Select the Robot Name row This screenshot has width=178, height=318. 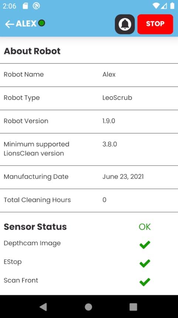[89, 75]
